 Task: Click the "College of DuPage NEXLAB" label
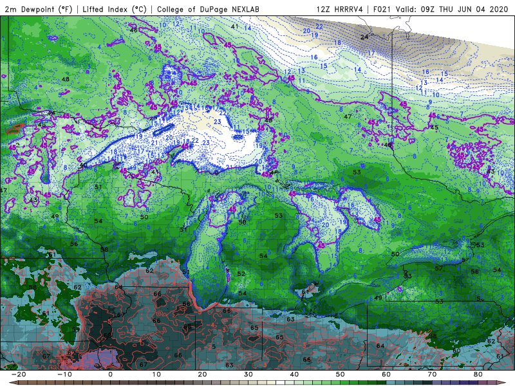(x=208, y=9)
